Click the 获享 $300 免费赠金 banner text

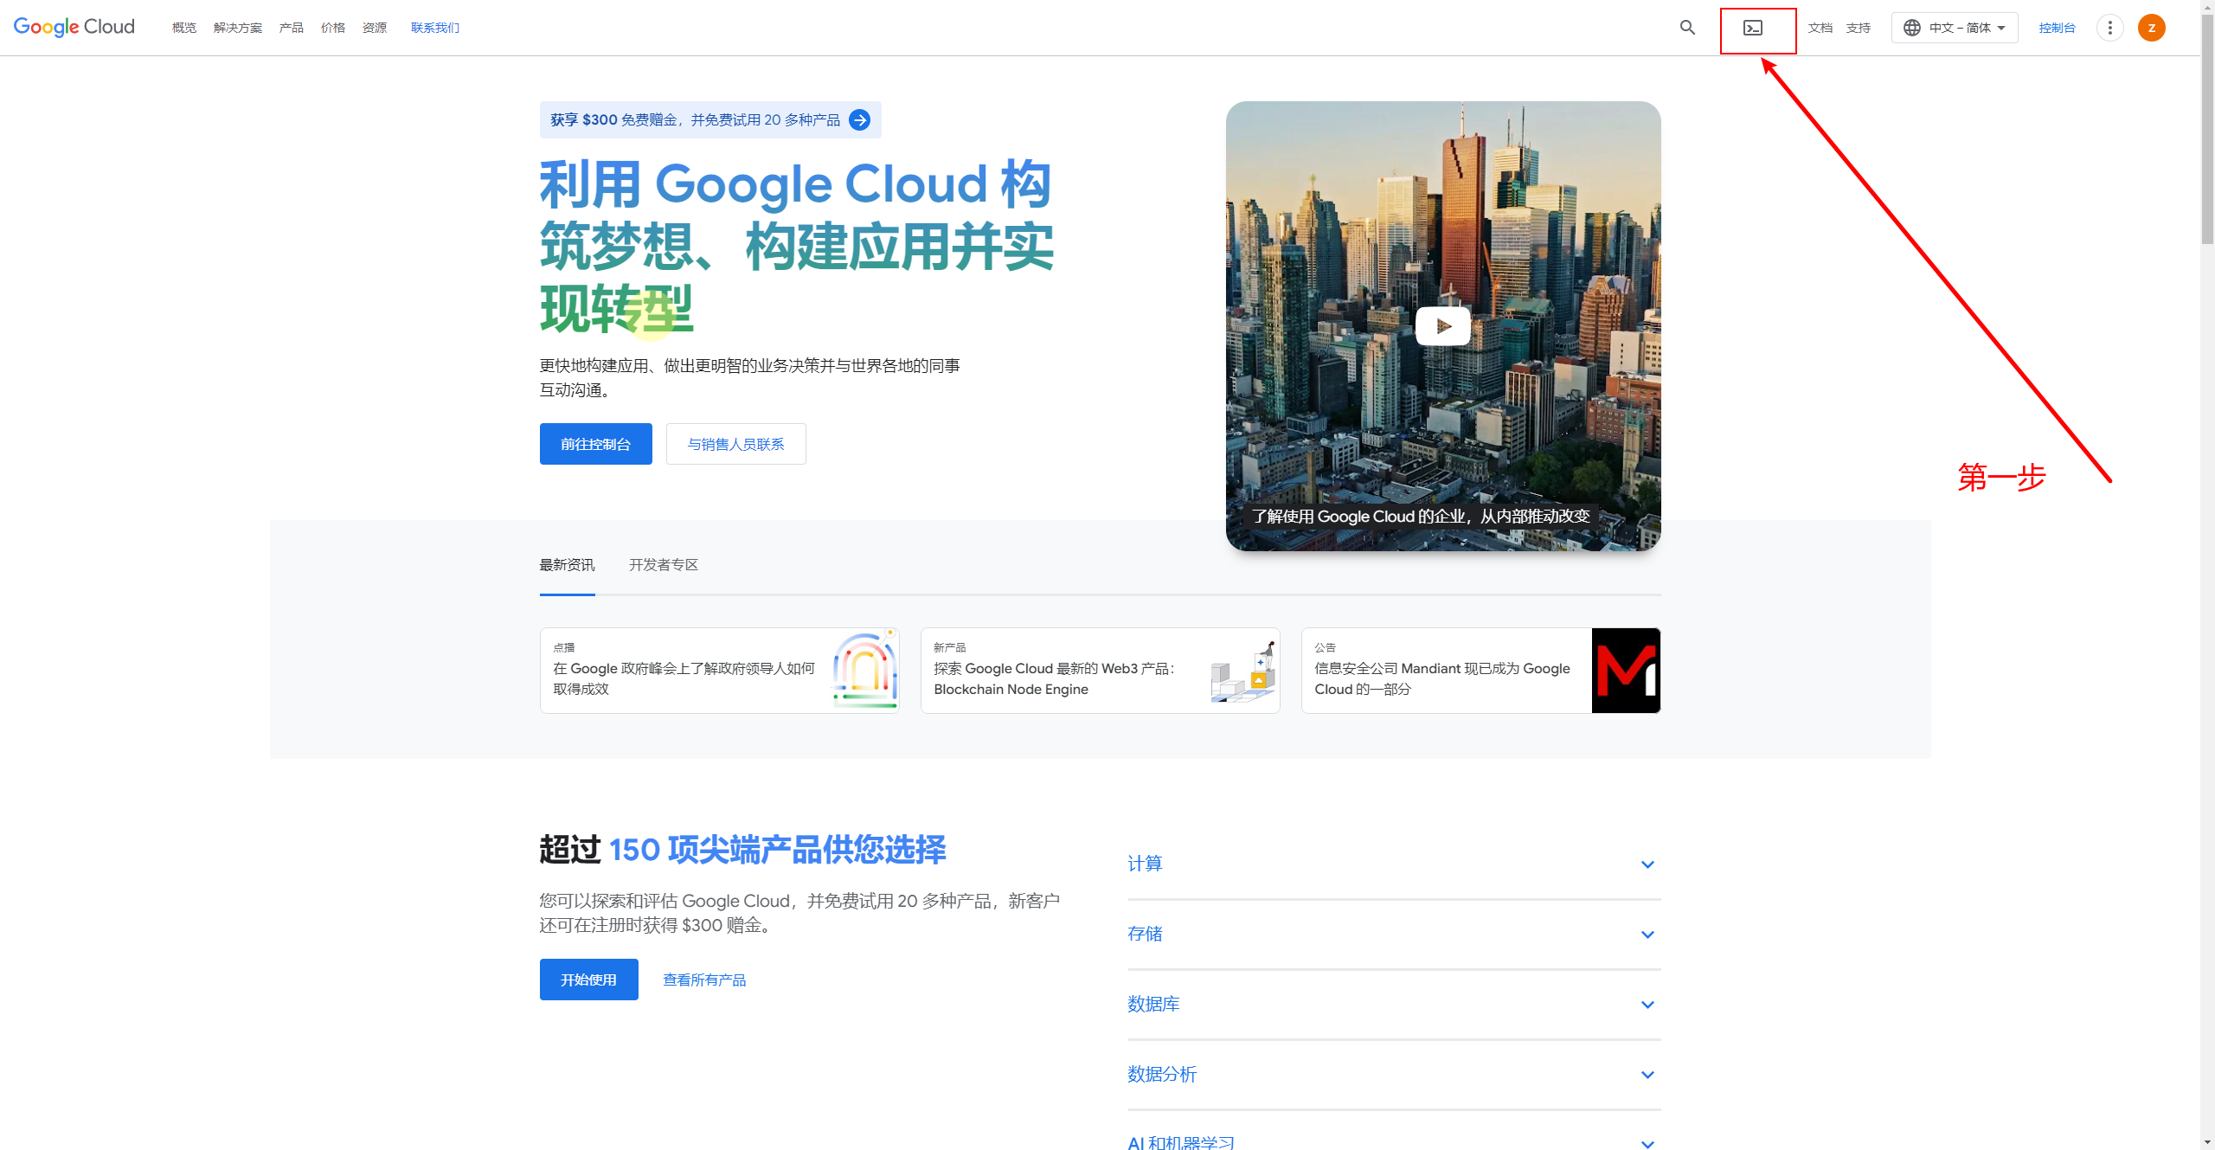point(695,119)
